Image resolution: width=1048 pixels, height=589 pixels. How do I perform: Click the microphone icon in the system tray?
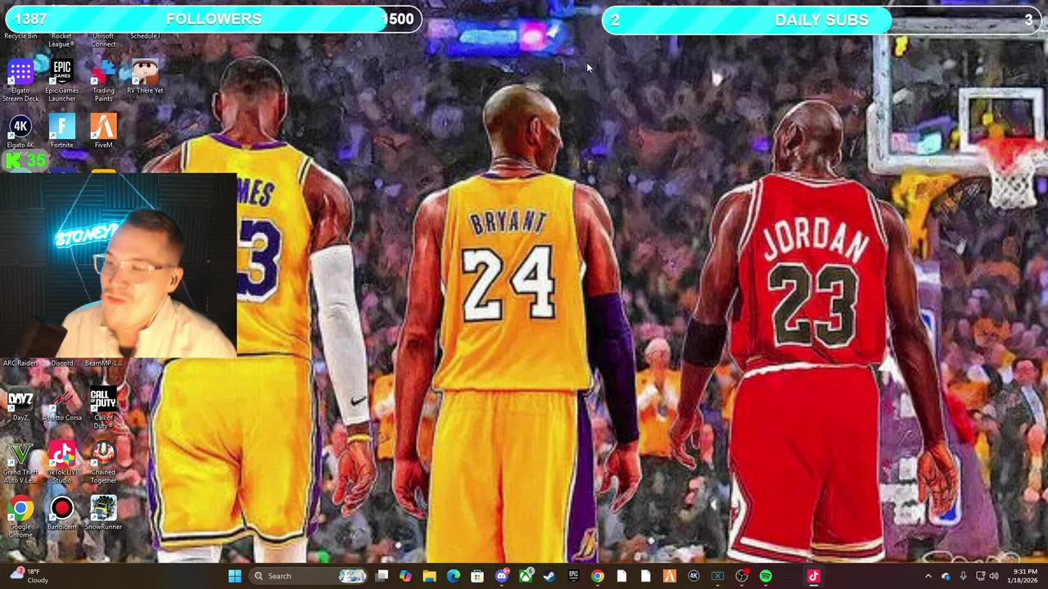pos(963,576)
